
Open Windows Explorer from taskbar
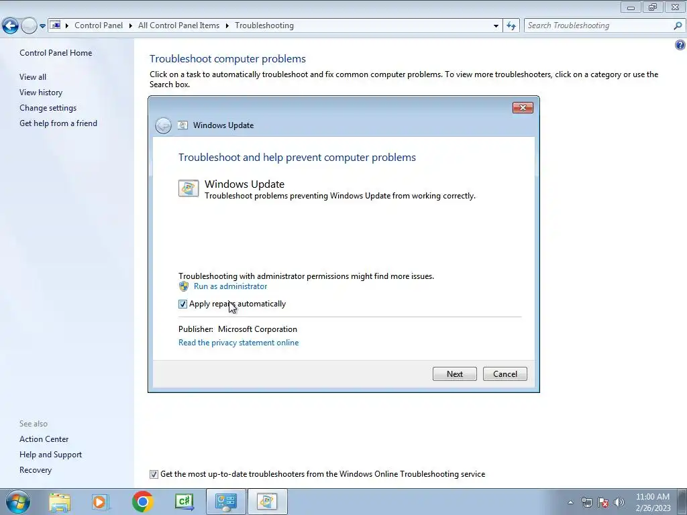tap(60, 502)
